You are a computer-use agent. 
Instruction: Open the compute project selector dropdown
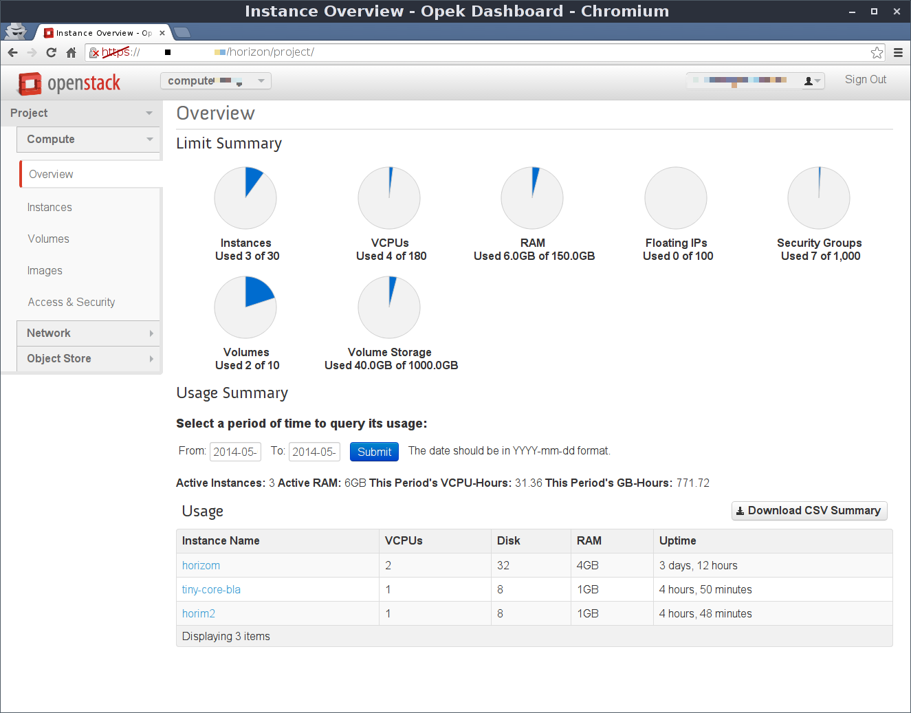point(215,81)
